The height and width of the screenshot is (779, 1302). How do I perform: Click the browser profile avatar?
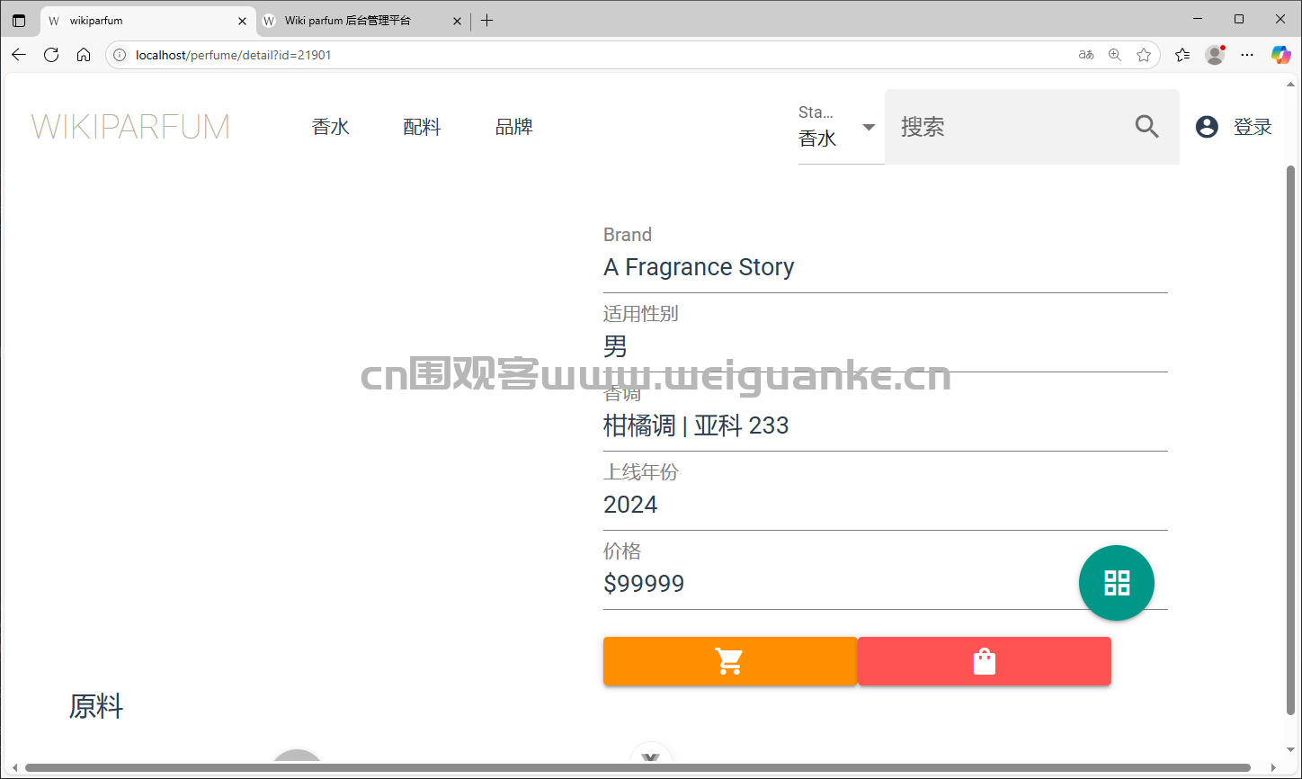pos(1215,55)
